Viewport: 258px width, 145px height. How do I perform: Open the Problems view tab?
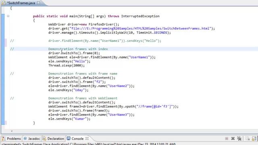(12, 139)
